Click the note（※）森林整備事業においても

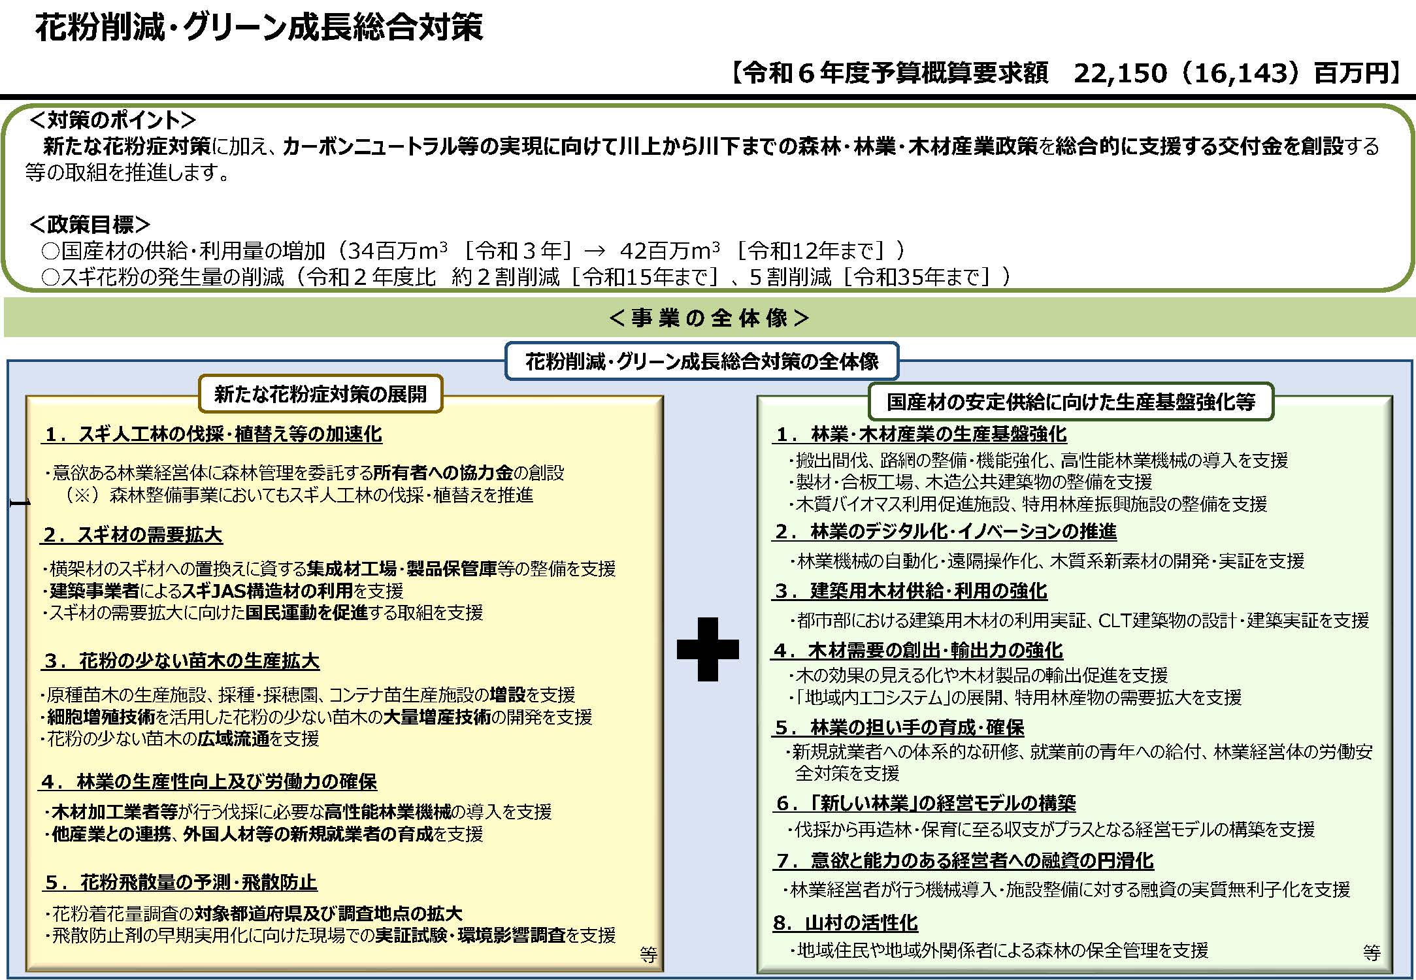[x=299, y=495]
